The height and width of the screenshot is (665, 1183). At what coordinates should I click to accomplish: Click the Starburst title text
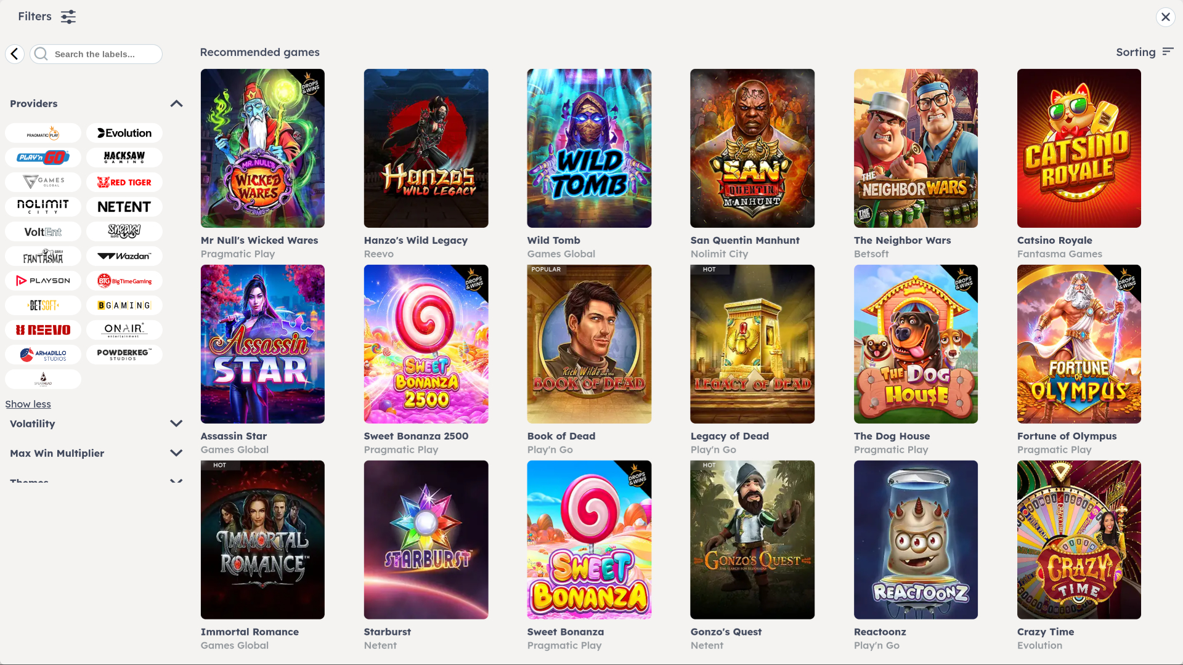[387, 632]
